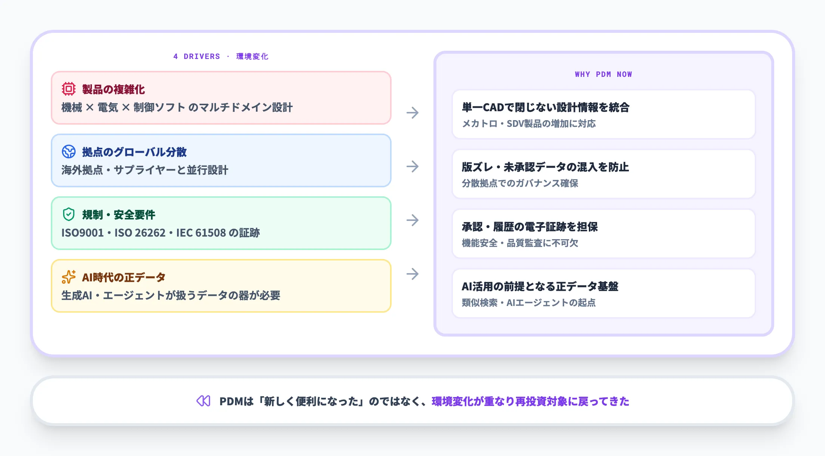
Task: Select the WHY PDM NOW heading
Action: [x=603, y=74]
